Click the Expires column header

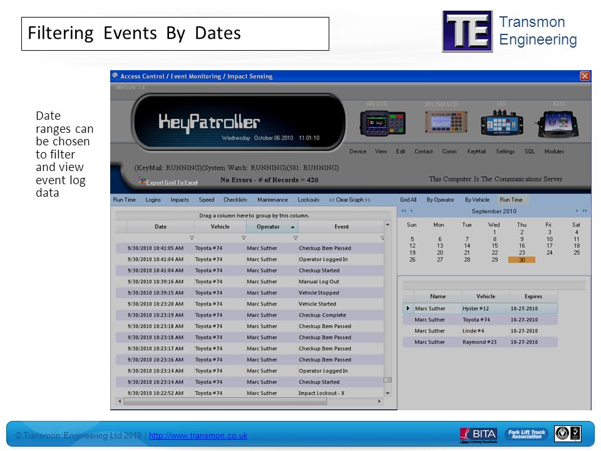click(x=533, y=296)
